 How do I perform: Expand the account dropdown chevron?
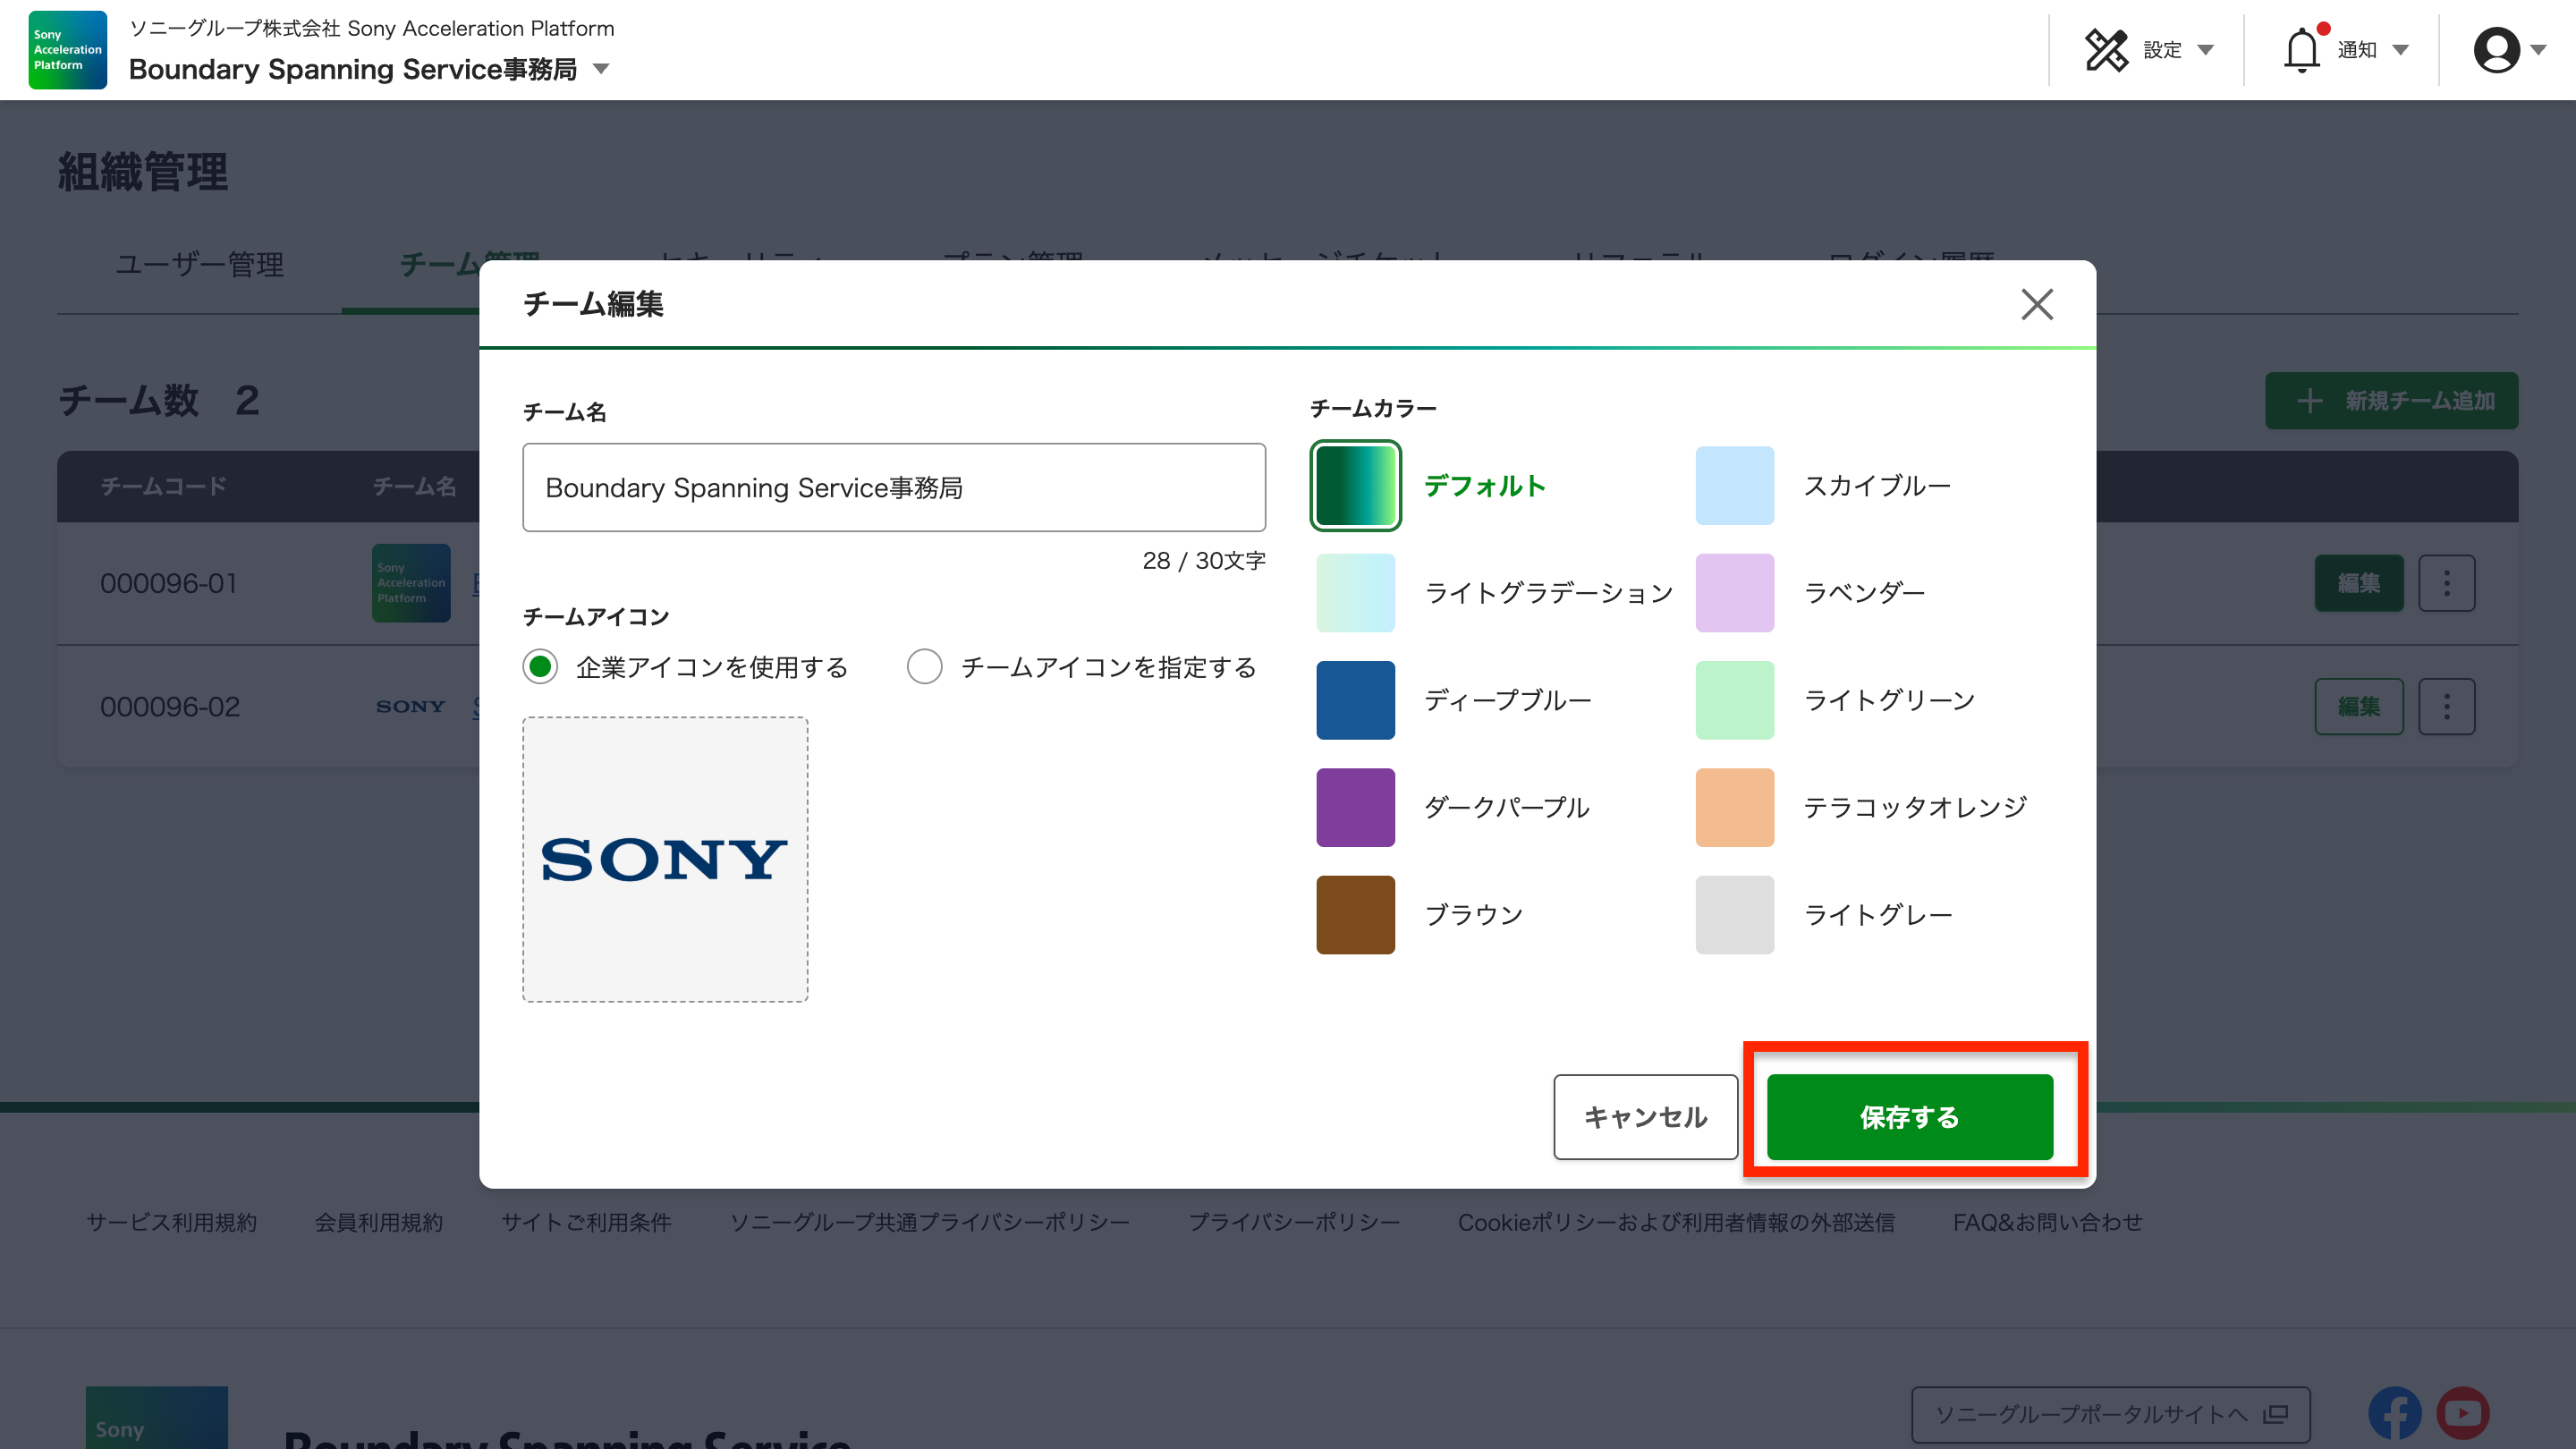click(x=2540, y=49)
